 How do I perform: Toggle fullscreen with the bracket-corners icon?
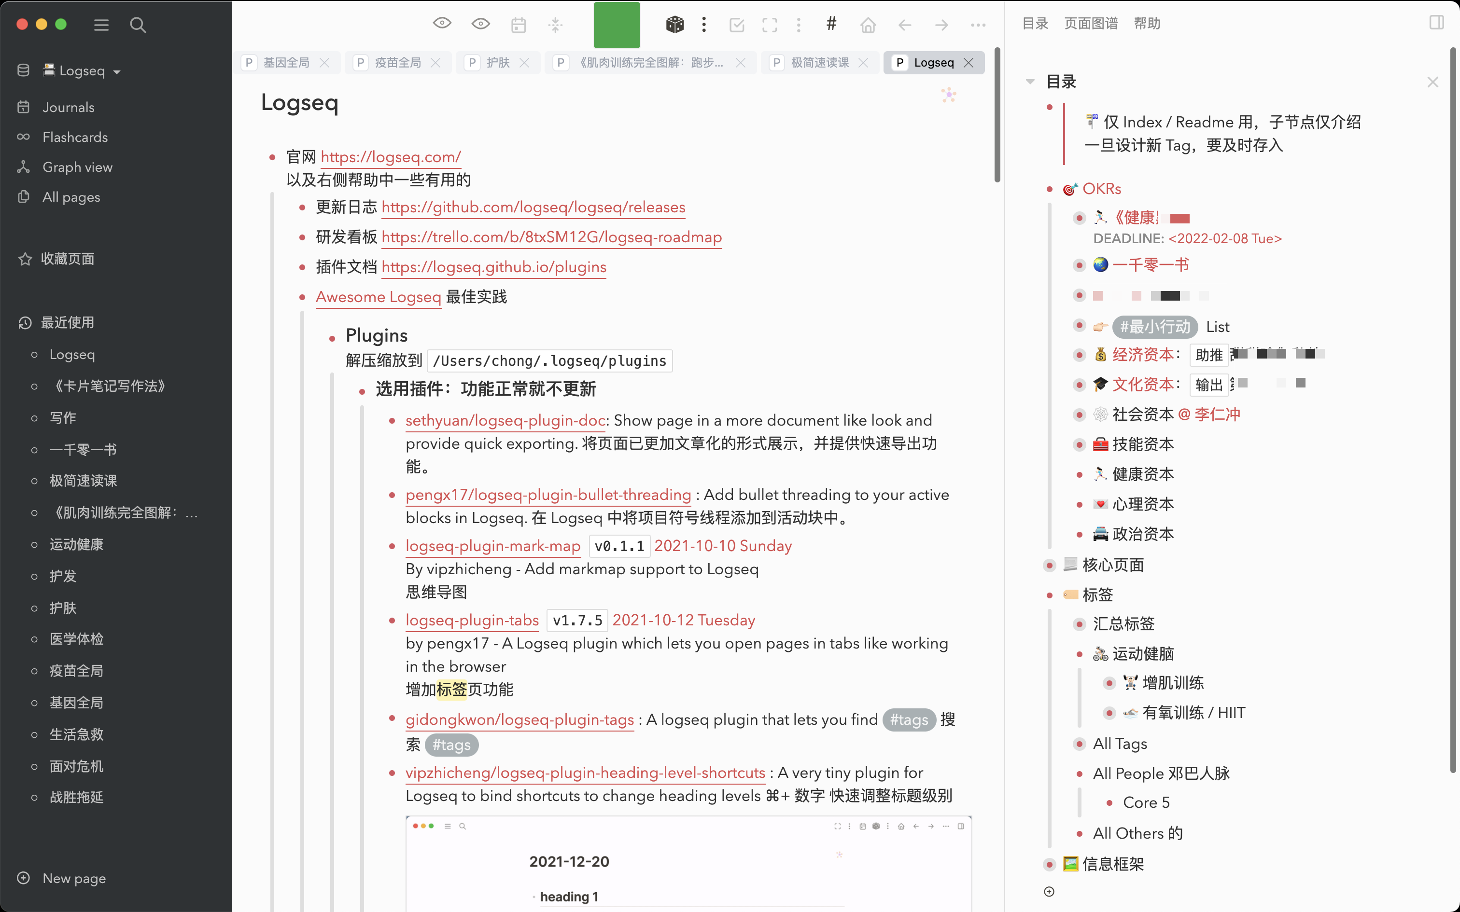click(770, 25)
